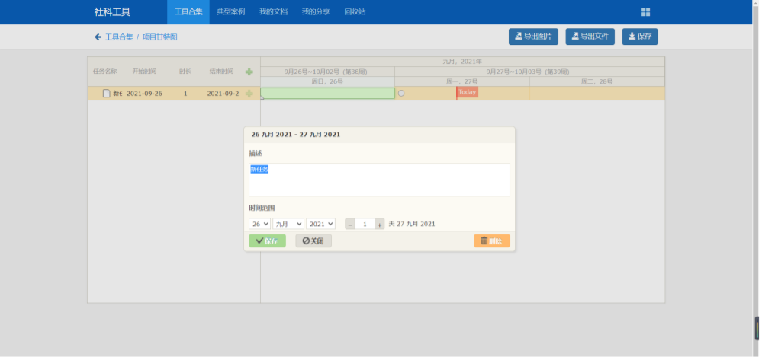Click the 周一, 27号 day header
Screen dimensions: 762x360
click(464, 82)
